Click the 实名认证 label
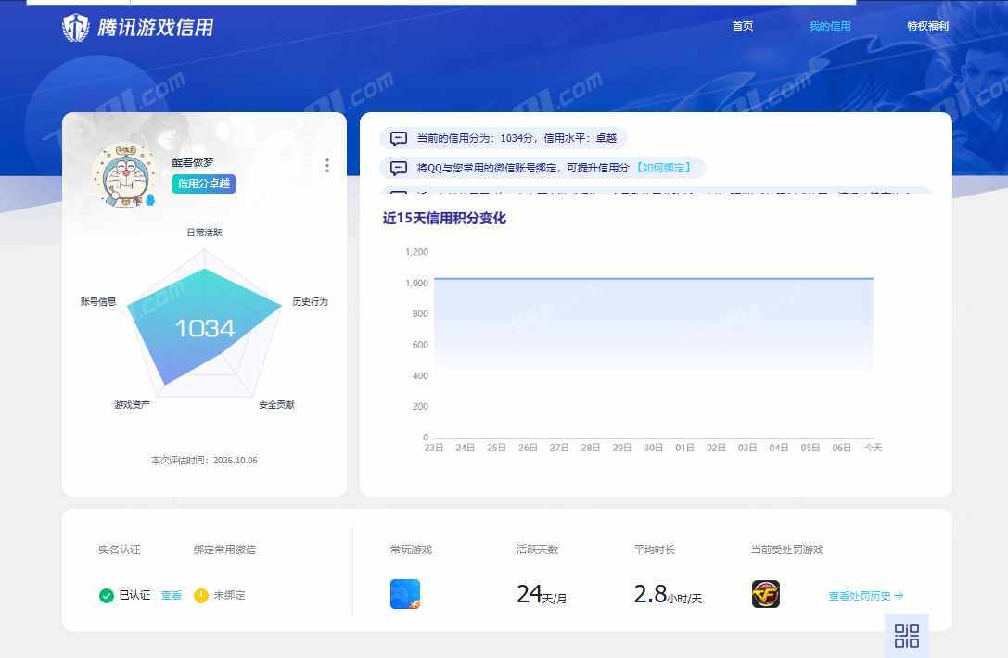The image size is (1008, 658). (119, 550)
